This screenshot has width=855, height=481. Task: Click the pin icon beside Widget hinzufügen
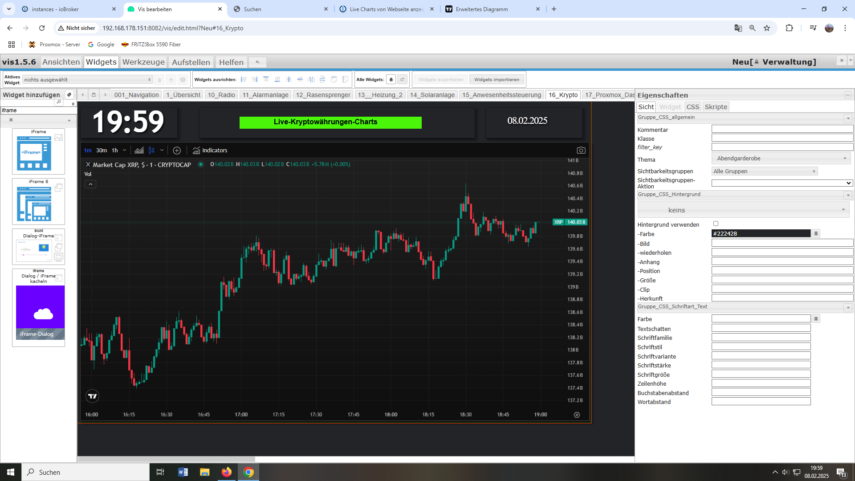pyautogui.click(x=69, y=95)
